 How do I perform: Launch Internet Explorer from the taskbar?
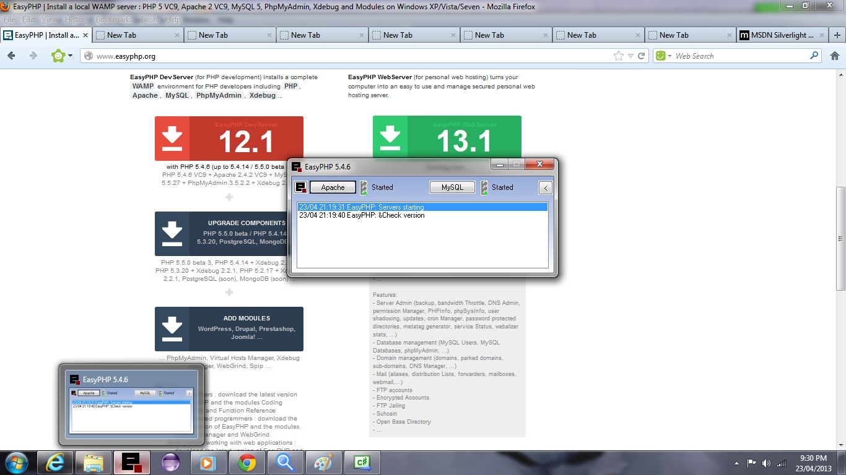tap(54, 462)
